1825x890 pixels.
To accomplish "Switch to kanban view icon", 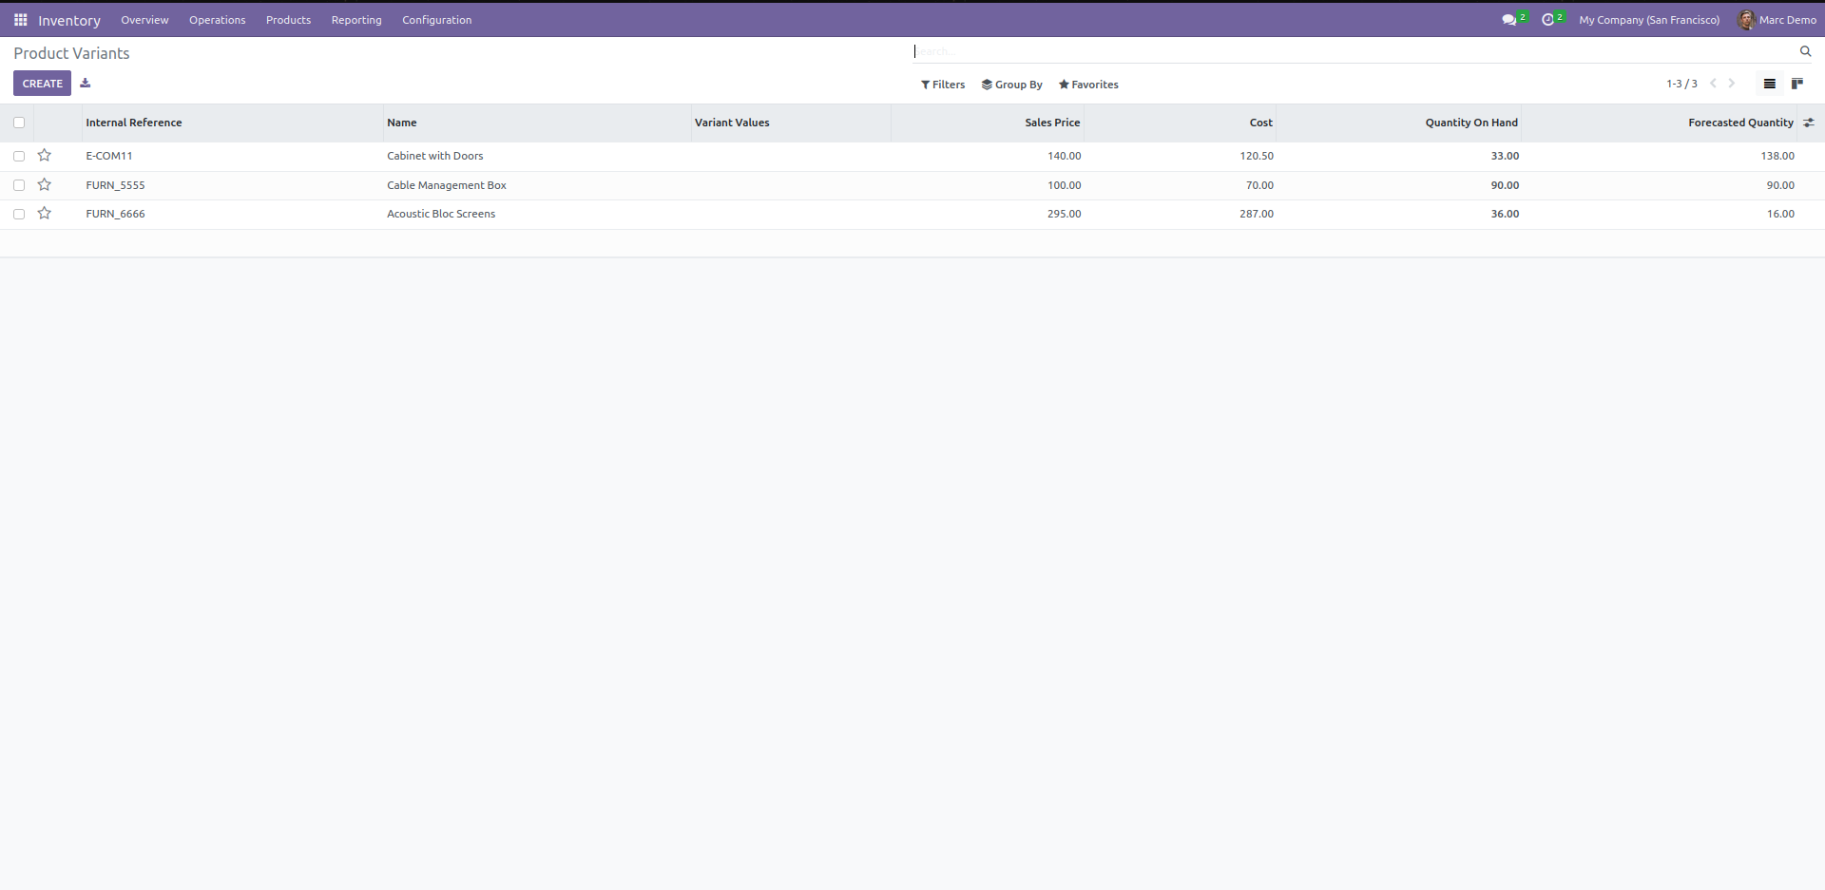I will point(1797,85).
